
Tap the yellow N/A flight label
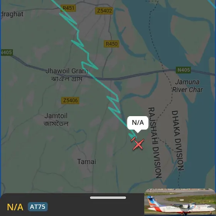tap(15, 207)
